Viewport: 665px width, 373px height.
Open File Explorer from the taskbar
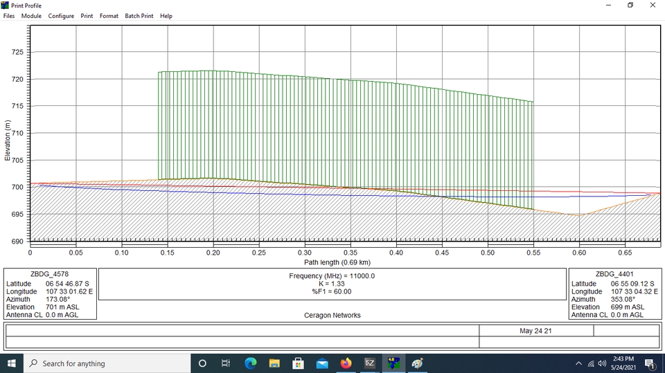tap(274, 363)
